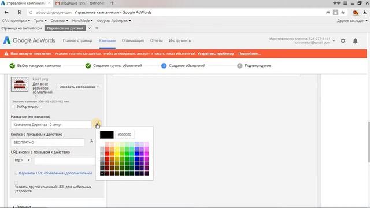Open the 'Транс' bookmarks folder
370x208 pixels.
pyautogui.click(x=40, y=21)
